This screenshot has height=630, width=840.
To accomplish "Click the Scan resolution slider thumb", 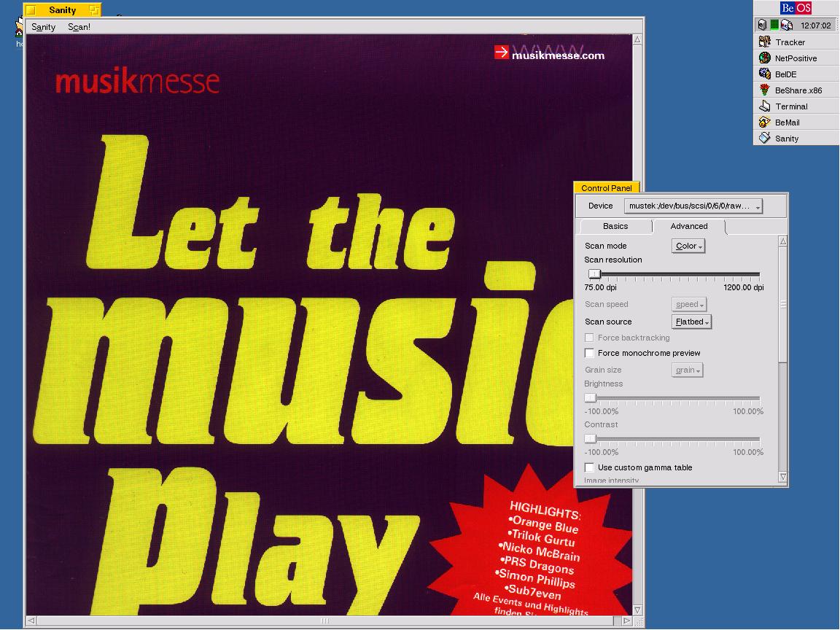I will click(x=594, y=274).
